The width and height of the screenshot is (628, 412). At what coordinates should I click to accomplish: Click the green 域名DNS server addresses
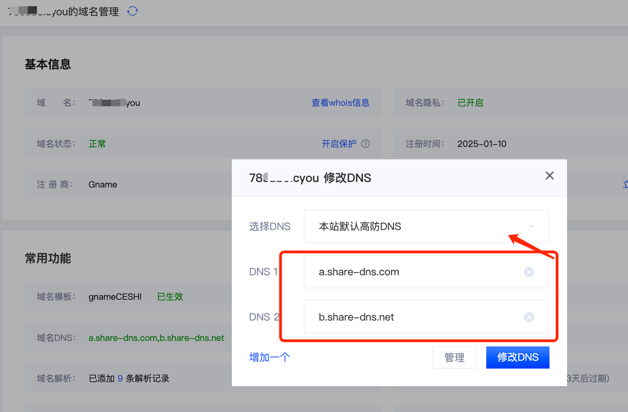pos(156,338)
